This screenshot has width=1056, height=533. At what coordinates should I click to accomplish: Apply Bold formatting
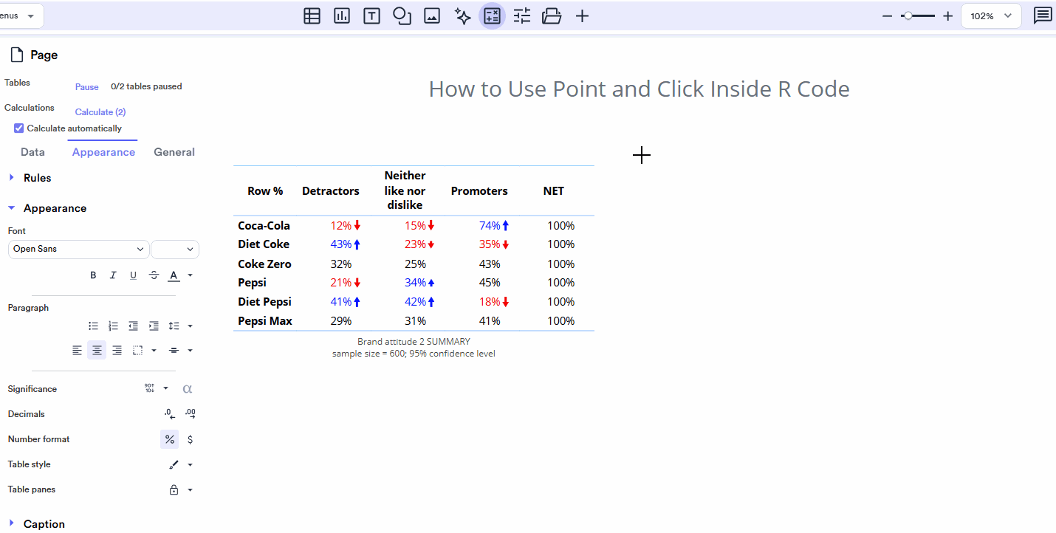93,275
